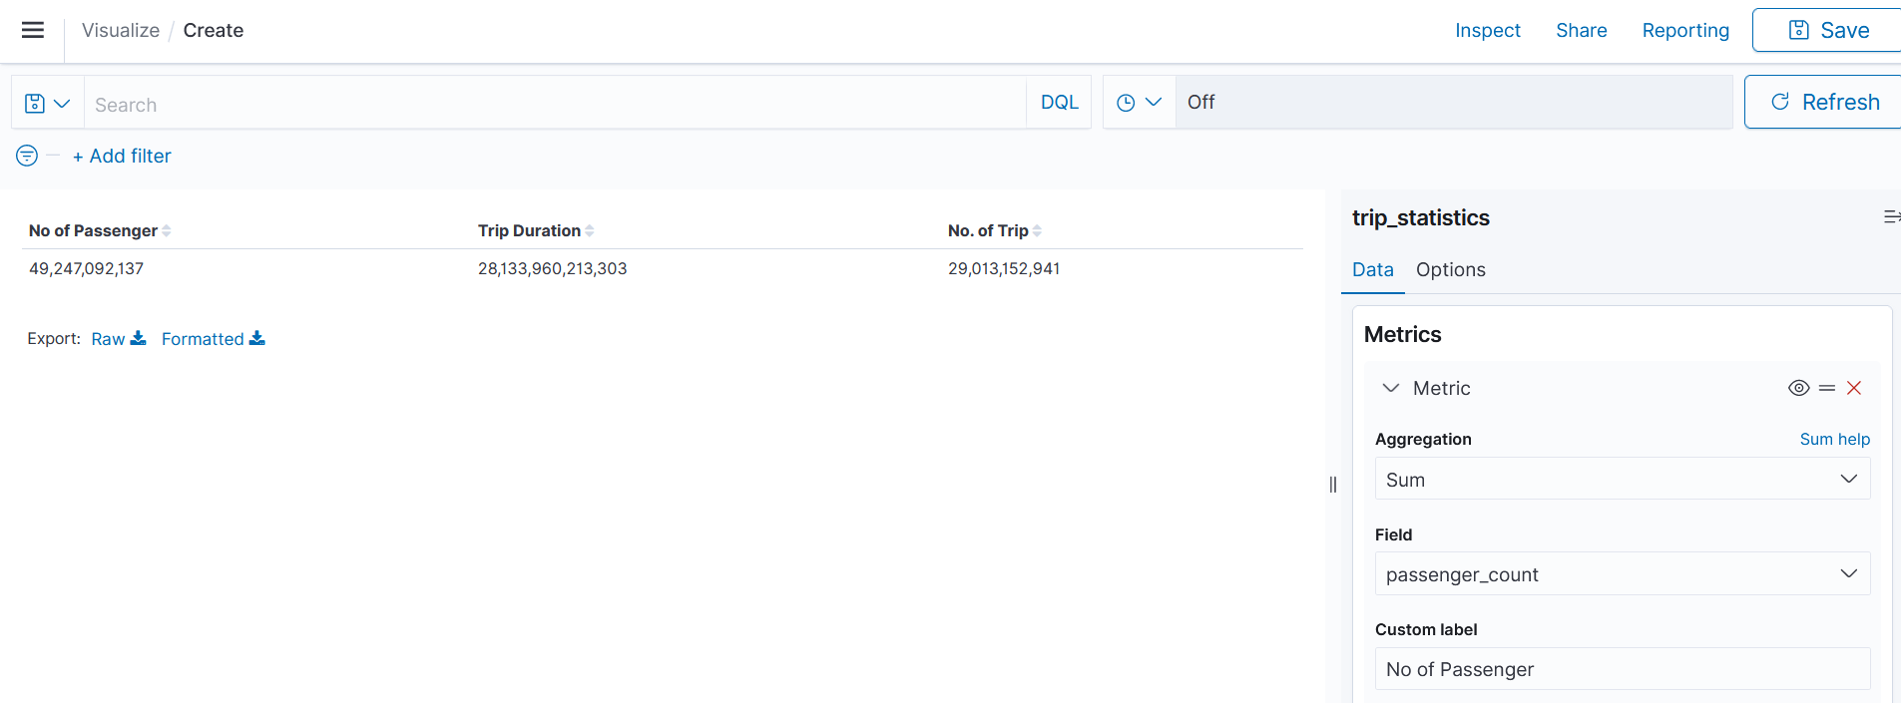Image resolution: width=1901 pixels, height=703 pixels.
Task: Click the Refresh button
Action: [x=1824, y=103]
